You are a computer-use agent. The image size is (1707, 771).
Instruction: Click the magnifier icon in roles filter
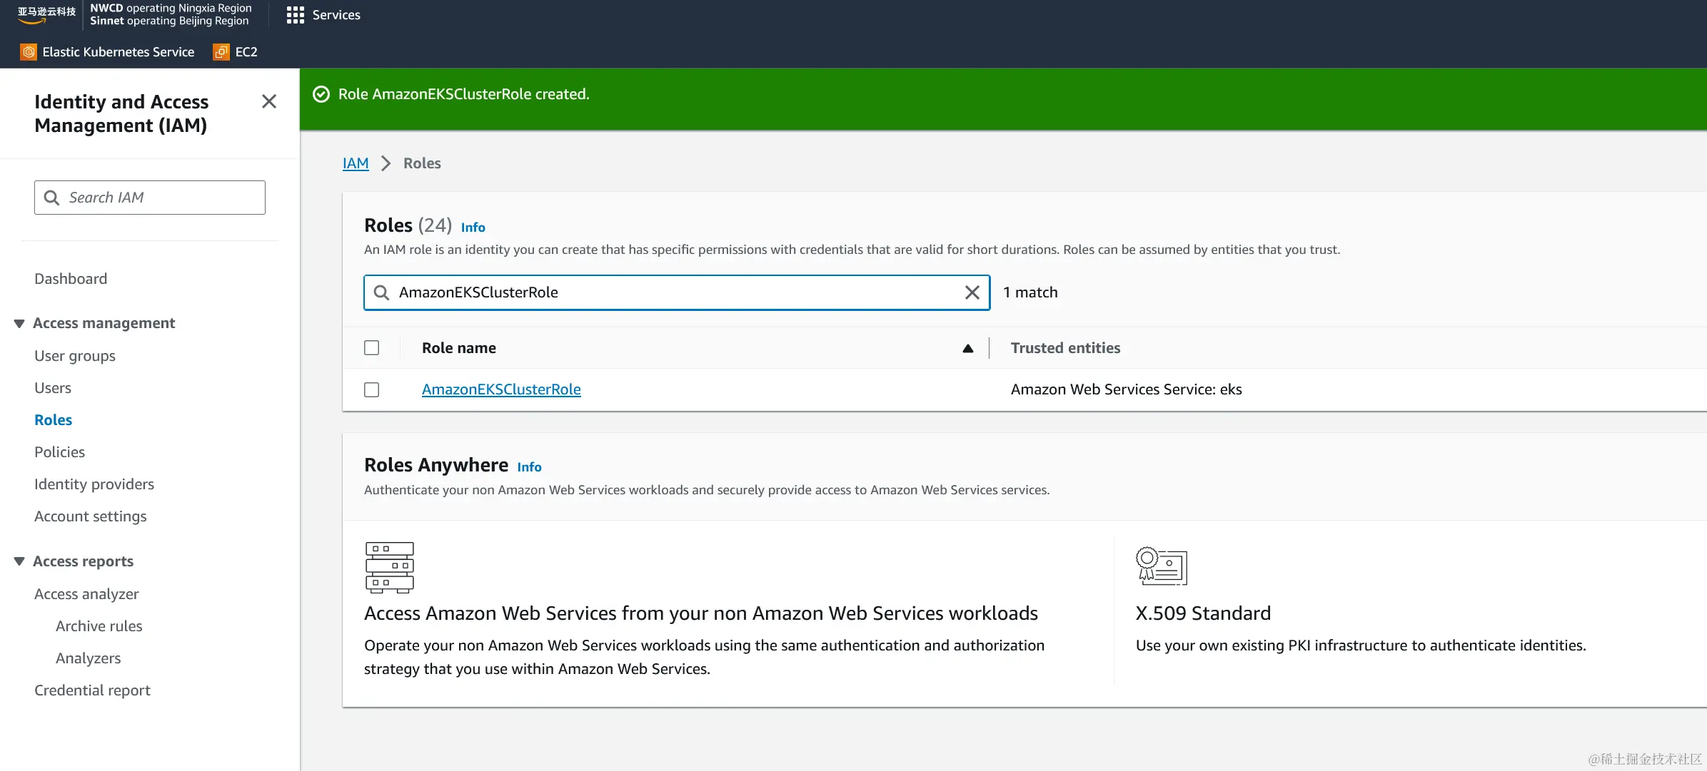381,292
